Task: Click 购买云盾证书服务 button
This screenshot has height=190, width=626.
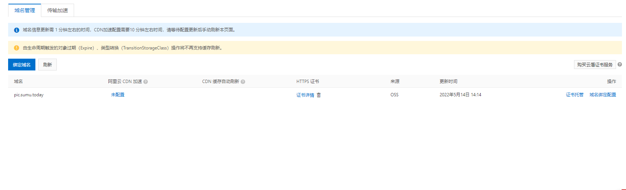Action: coord(595,65)
